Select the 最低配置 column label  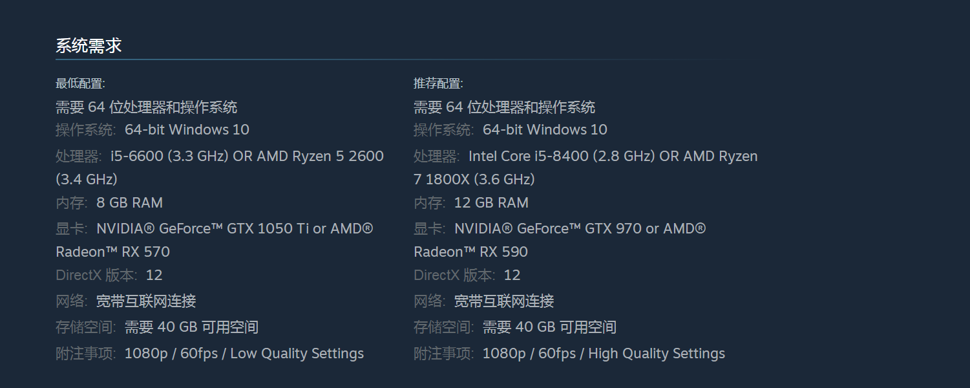pyautogui.click(x=80, y=83)
